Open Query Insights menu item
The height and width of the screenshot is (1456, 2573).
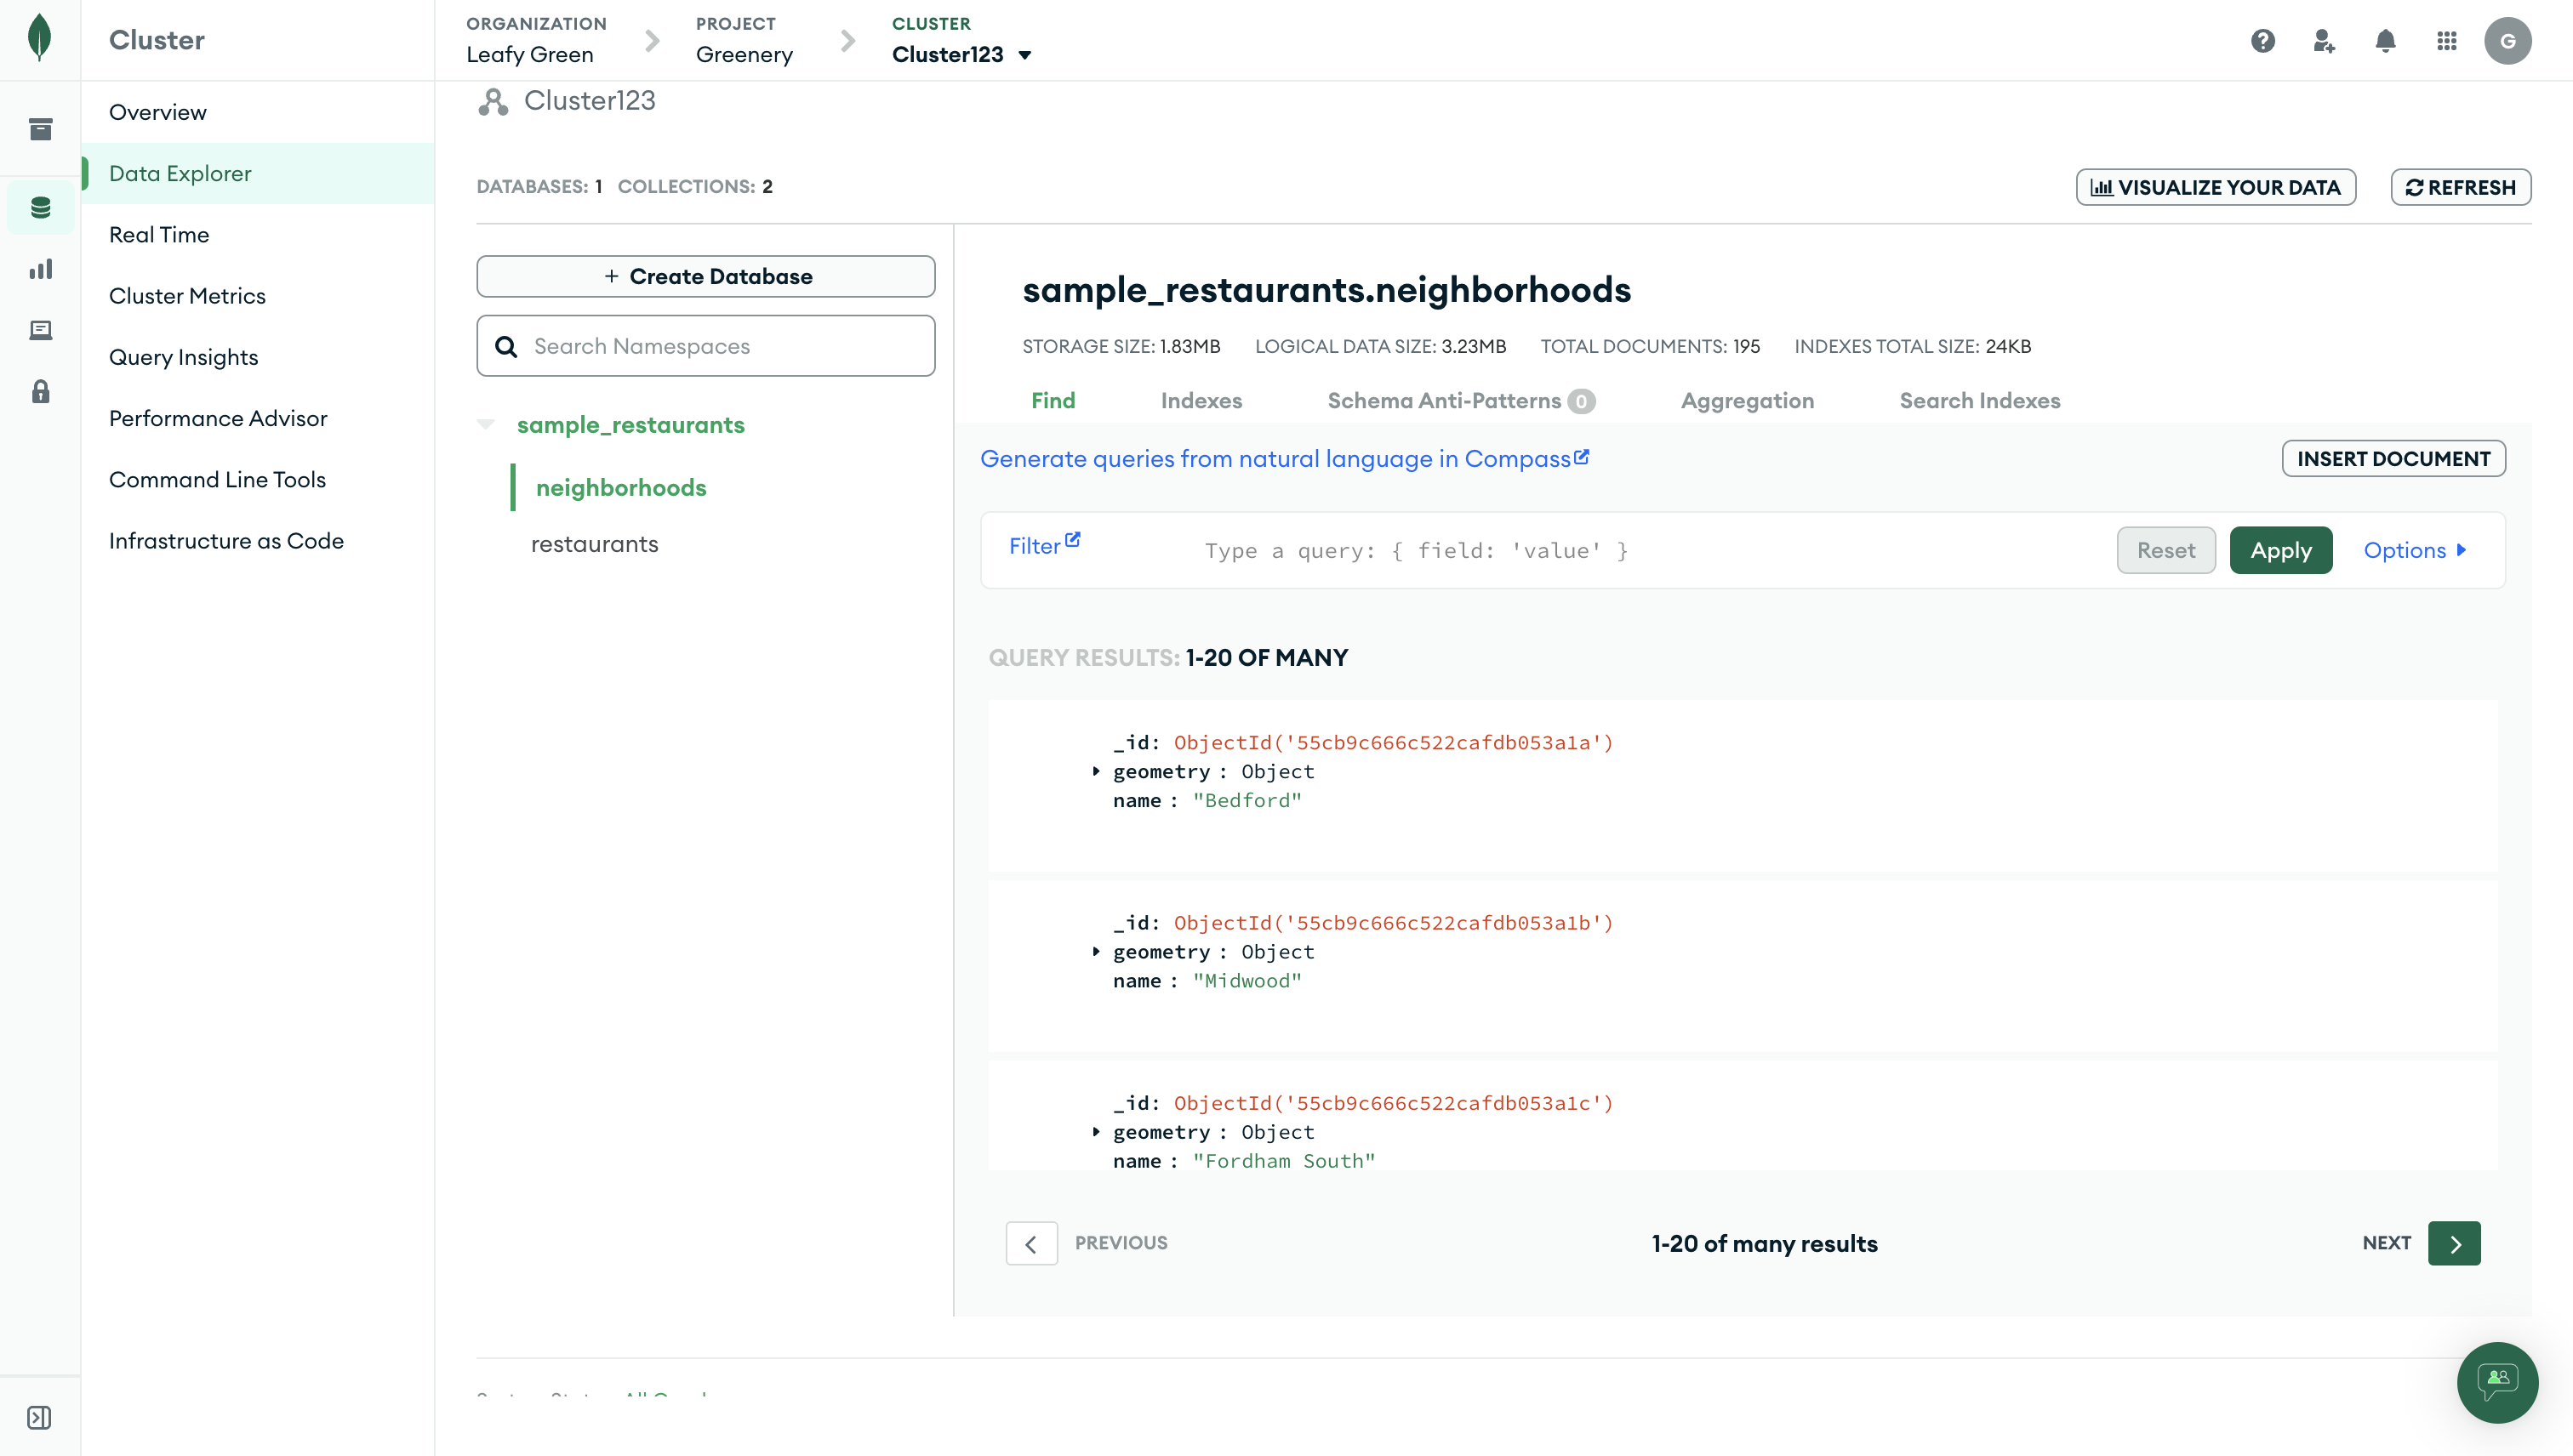(258, 357)
